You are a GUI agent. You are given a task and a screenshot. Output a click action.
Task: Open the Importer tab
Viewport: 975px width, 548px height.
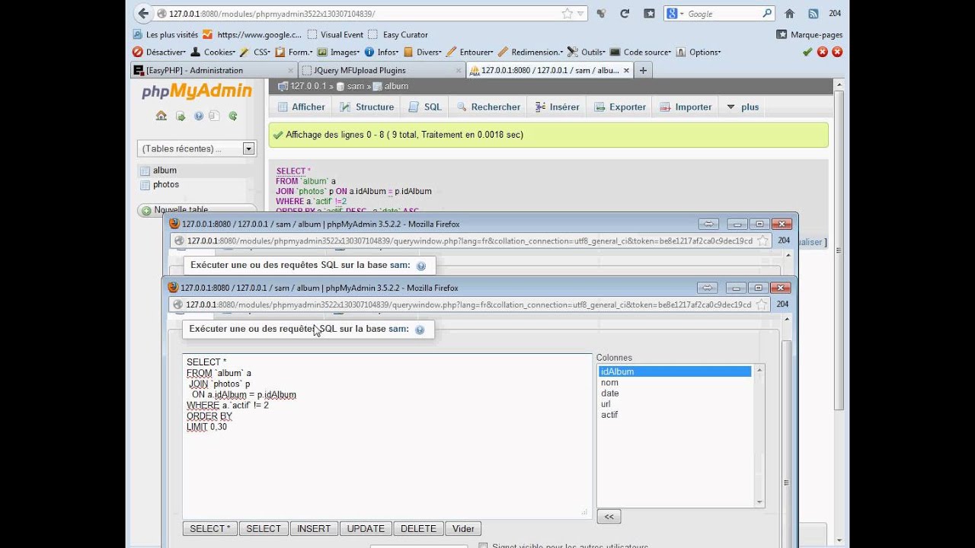point(686,107)
